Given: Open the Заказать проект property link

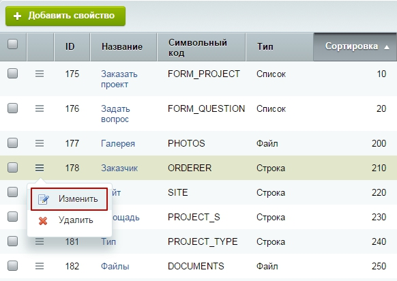Looking at the screenshot, I should (119, 79).
